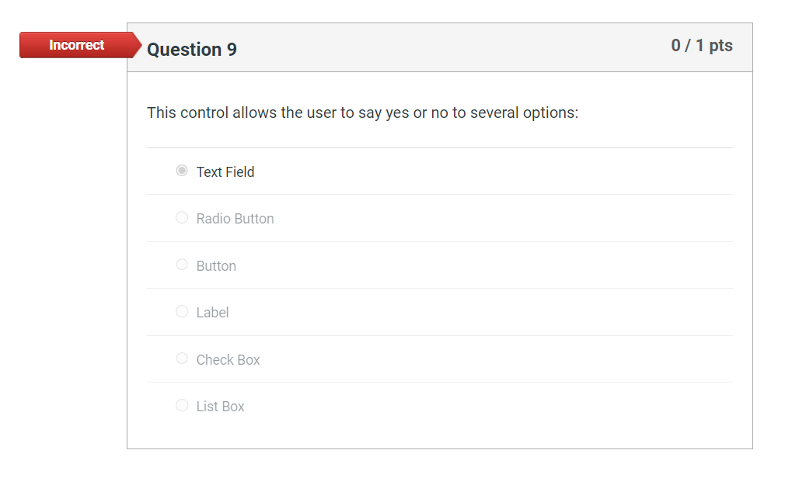Pick the radio circle beside Label
Screen dimensions: 799x478
[x=182, y=312]
